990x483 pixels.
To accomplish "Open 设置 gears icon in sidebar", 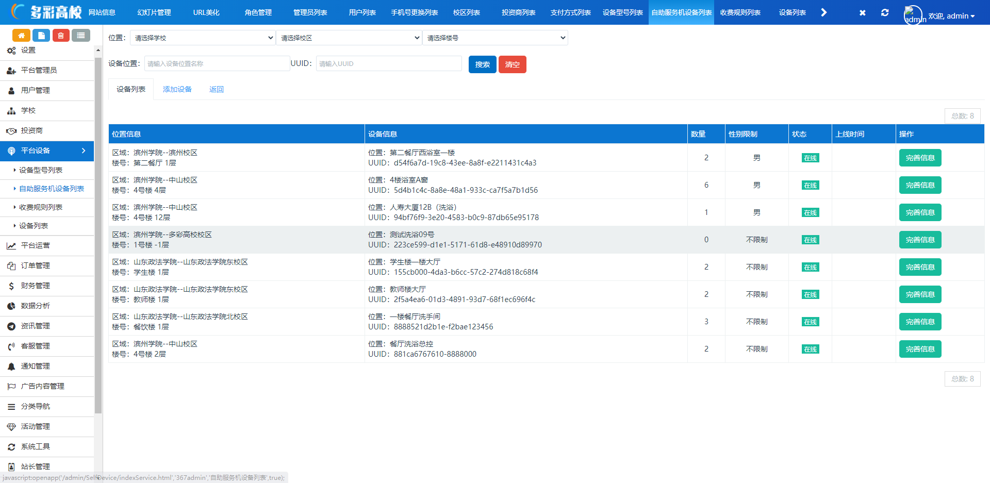I will [x=11, y=51].
